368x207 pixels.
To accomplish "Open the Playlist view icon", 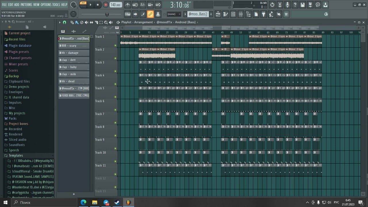I will tap(218, 14).
